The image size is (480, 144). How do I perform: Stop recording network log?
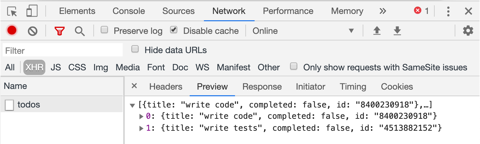coord(12,31)
